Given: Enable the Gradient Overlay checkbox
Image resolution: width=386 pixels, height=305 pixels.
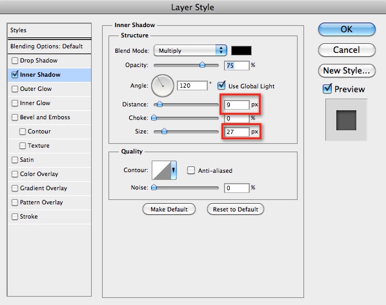Looking at the screenshot, I should pyautogui.click(x=15, y=188).
